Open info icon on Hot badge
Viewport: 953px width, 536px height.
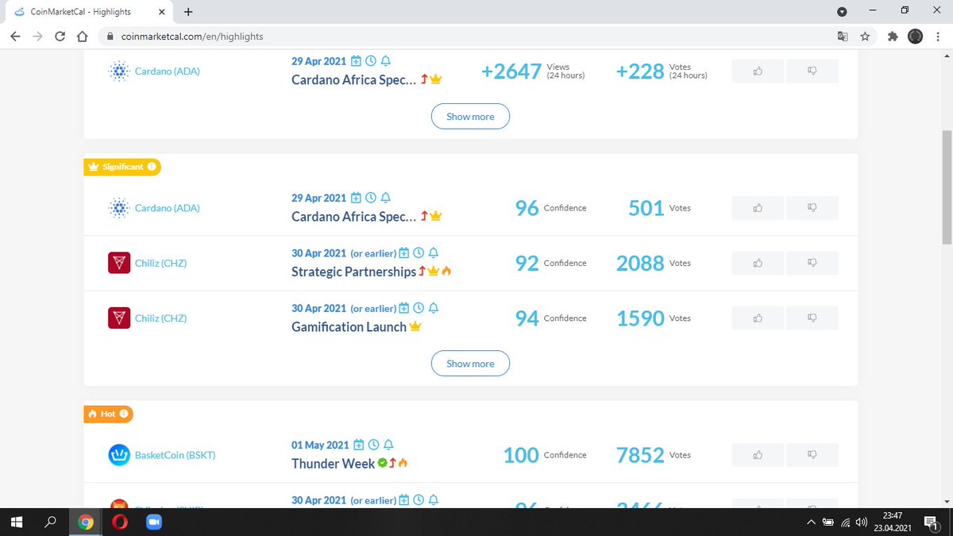(x=124, y=414)
